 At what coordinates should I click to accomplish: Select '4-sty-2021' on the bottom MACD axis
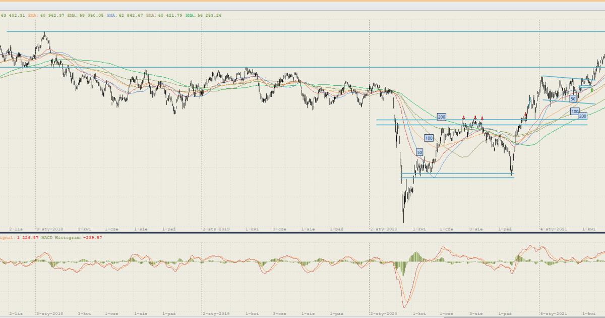click(x=553, y=313)
